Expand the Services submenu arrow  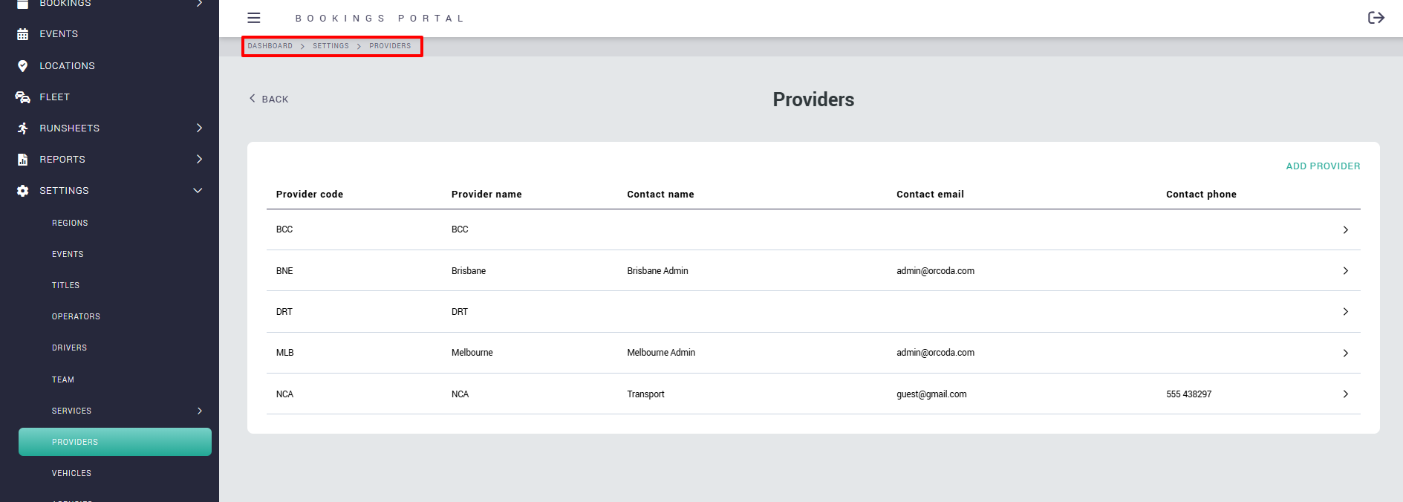click(200, 411)
